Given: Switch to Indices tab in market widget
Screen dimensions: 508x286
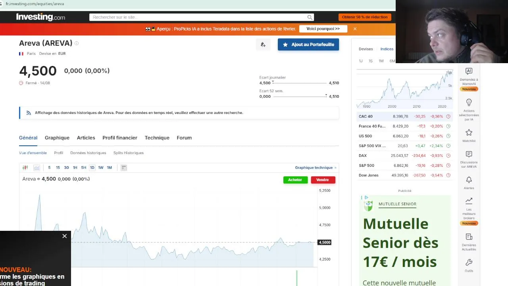Looking at the screenshot, I should (x=387, y=49).
